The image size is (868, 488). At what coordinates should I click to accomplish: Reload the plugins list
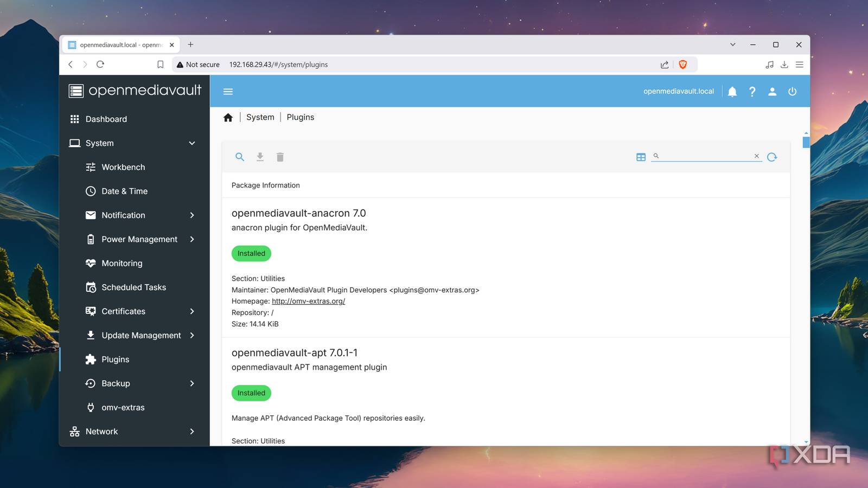tap(773, 157)
